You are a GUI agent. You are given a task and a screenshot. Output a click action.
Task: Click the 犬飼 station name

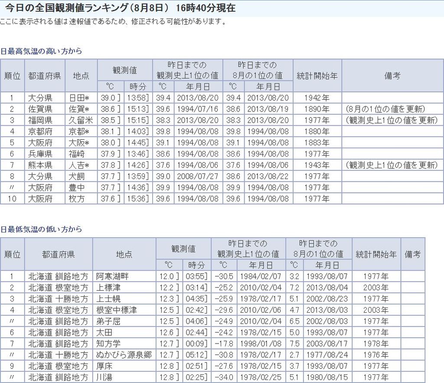pos(76,177)
